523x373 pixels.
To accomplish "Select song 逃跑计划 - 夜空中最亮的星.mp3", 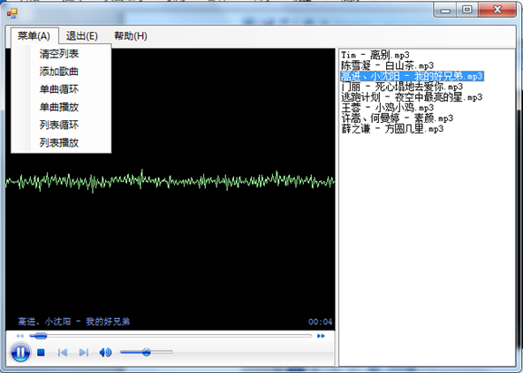I will 412,97.
